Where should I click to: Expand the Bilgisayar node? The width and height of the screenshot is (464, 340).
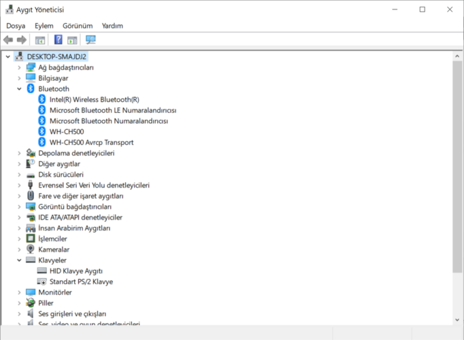19,78
